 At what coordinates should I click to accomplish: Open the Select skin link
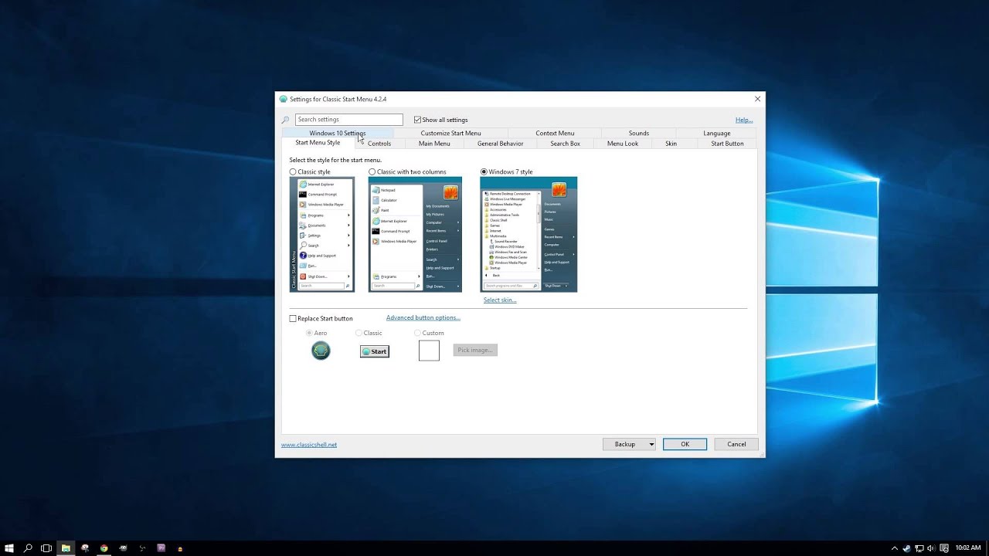500,300
